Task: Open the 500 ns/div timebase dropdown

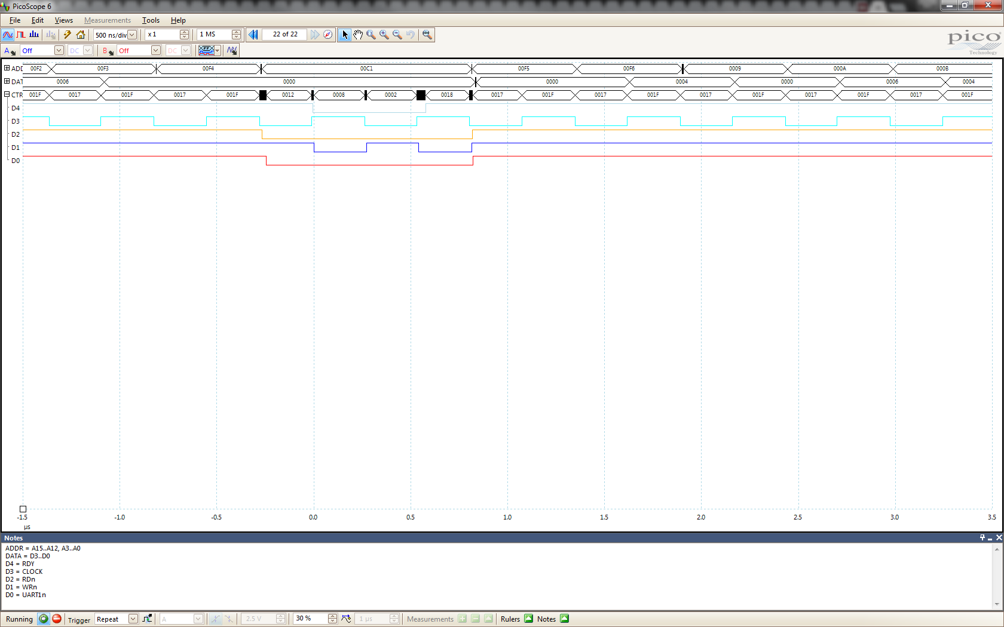Action: click(x=132, y=35)
